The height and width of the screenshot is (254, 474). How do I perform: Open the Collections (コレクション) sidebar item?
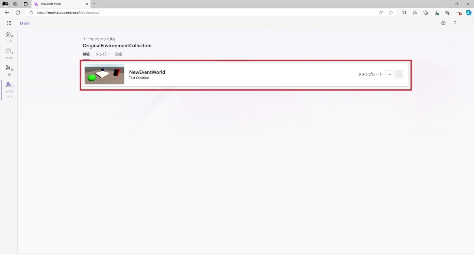click(x=9, y=91)
